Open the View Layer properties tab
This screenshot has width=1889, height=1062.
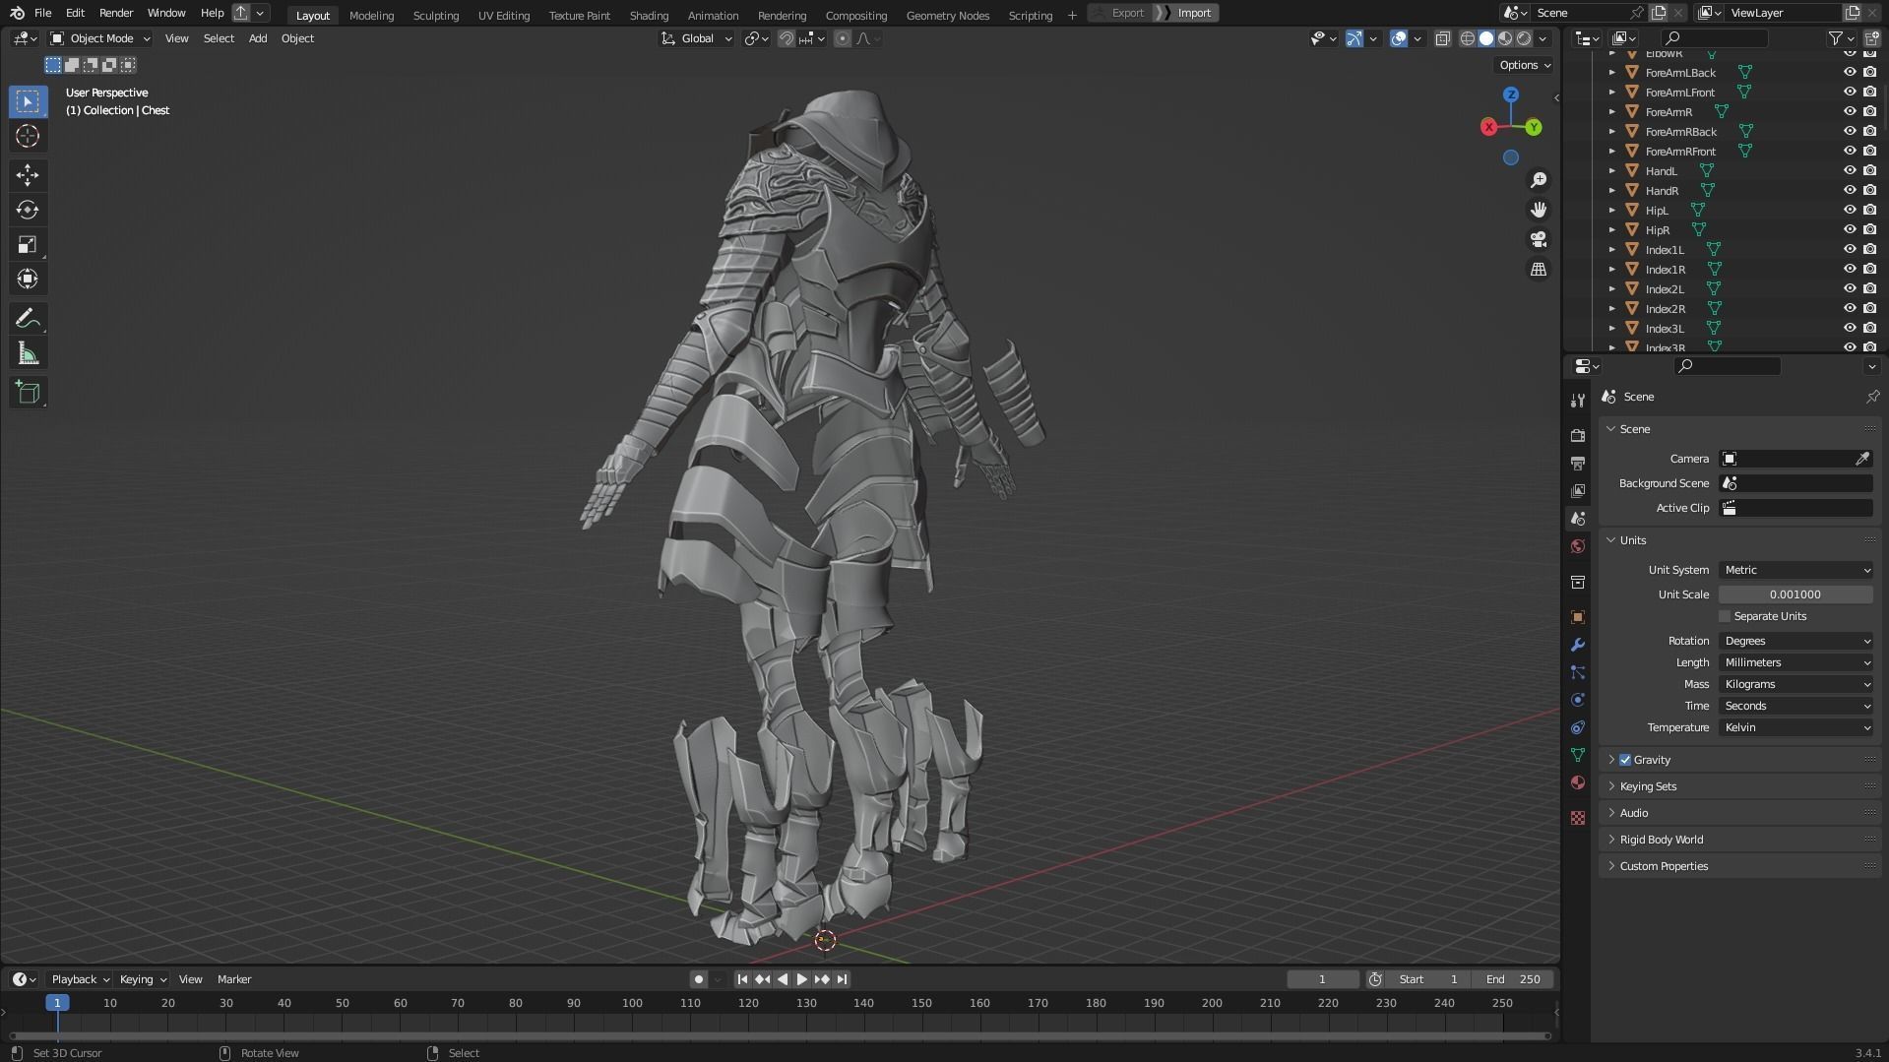tap(1578, 490)
